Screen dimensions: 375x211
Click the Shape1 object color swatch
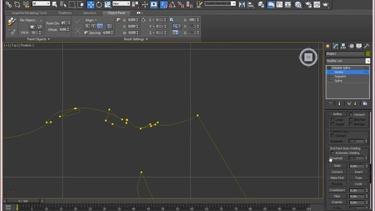[x=368, y=53]
